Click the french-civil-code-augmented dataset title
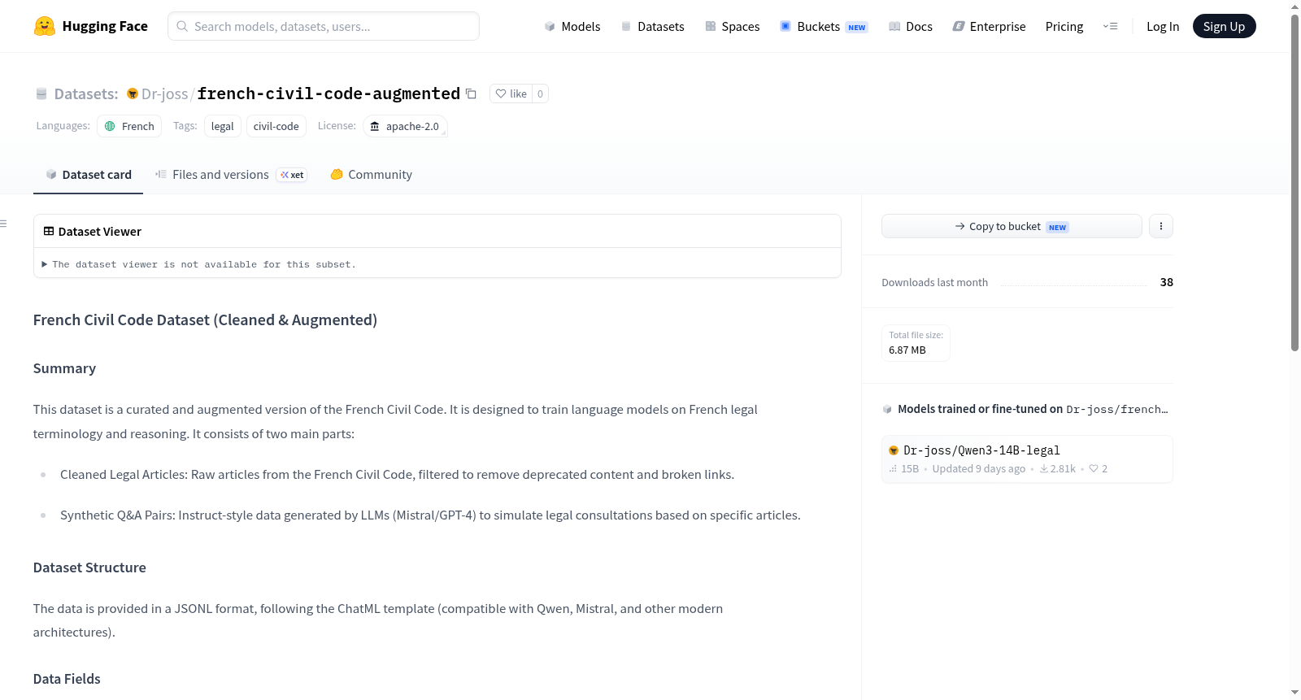The width and height of the screenshot is (1301, 700). [x=329, y=93]
